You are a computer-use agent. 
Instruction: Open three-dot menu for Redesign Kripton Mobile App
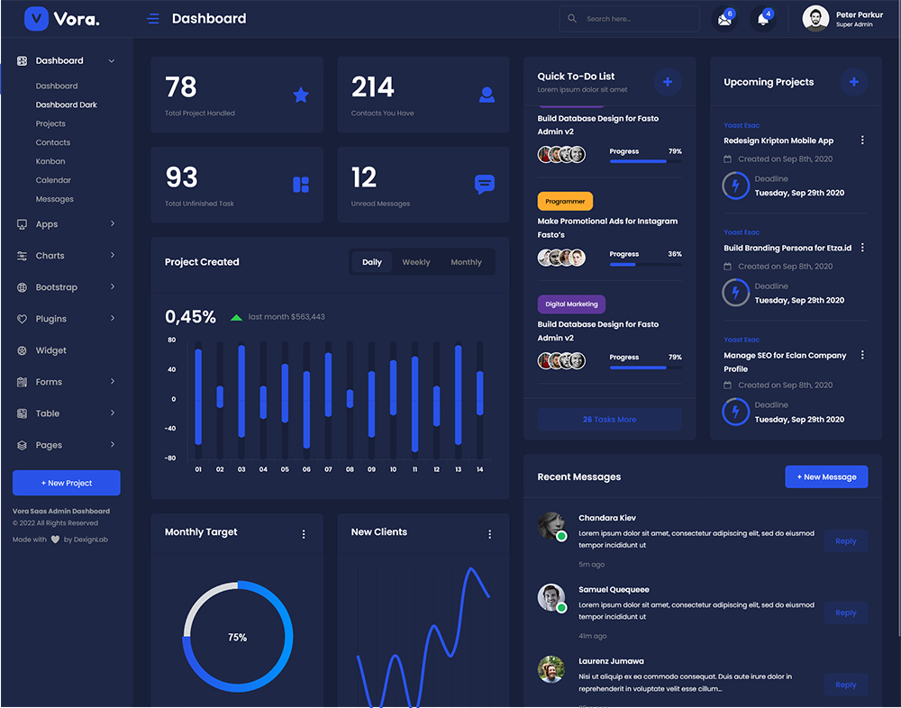[862, 141]
